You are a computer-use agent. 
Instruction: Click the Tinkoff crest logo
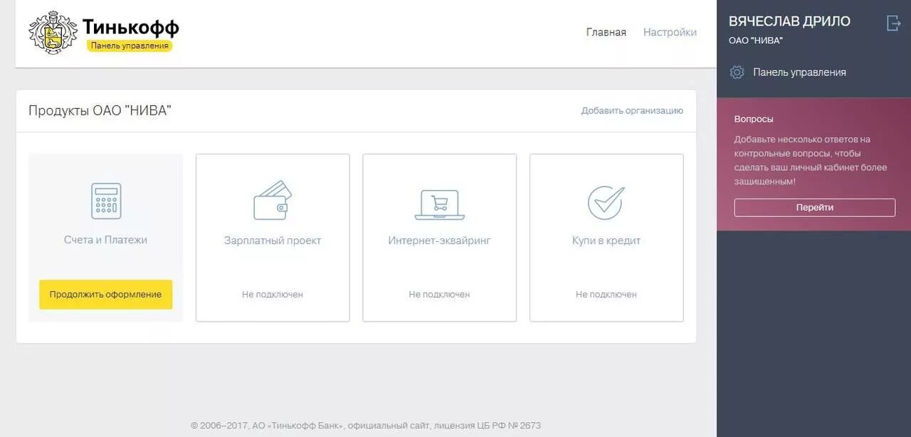[53, 33]
